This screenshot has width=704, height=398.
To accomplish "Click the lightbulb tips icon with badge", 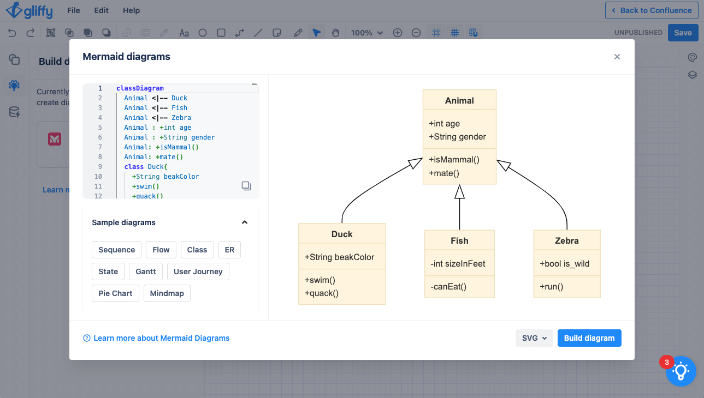I will [x=681, y=371].
